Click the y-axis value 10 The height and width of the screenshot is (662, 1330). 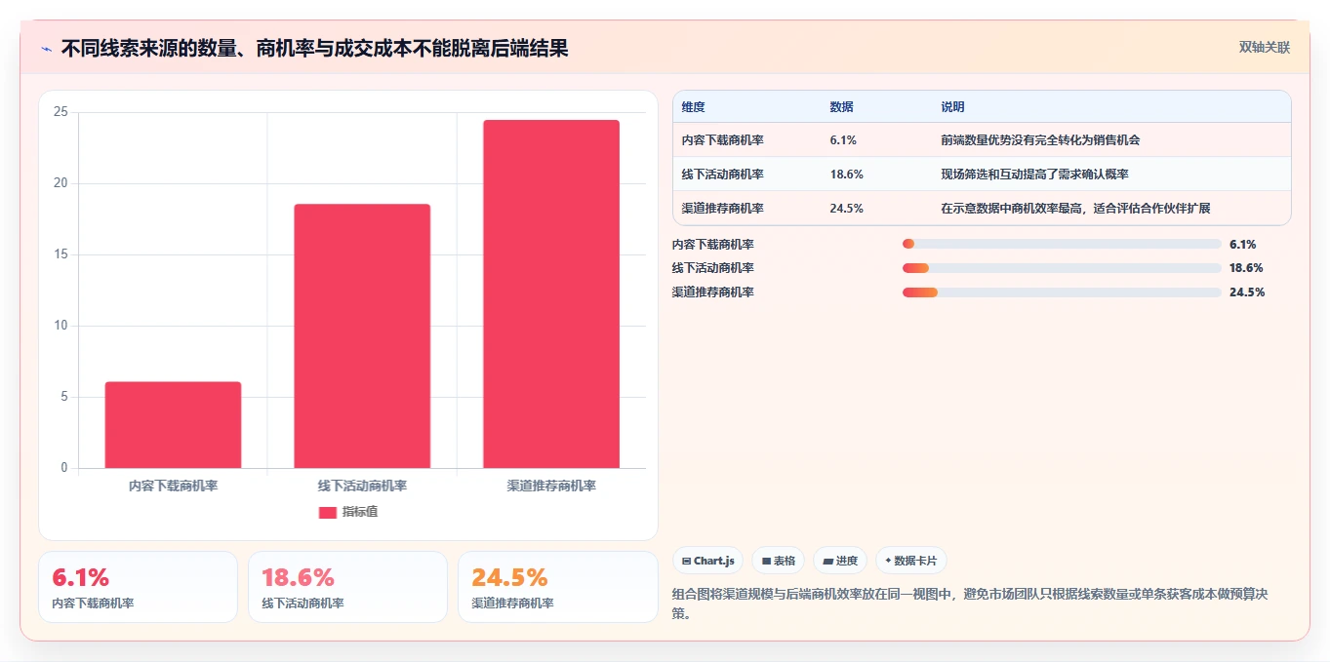click(x=60, y=326)
